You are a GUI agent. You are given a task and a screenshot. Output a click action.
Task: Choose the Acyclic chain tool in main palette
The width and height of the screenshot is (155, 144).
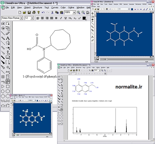(x=3, y=82)
